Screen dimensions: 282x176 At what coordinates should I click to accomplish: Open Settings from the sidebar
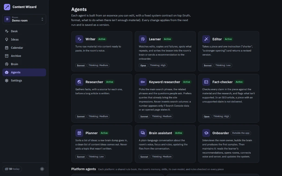[24, 81]
